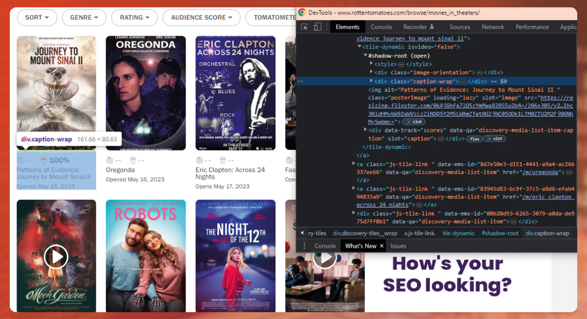The image size is (587, 319).
Task: Collapse the #shadow-root node
Action: coord(365,56)
